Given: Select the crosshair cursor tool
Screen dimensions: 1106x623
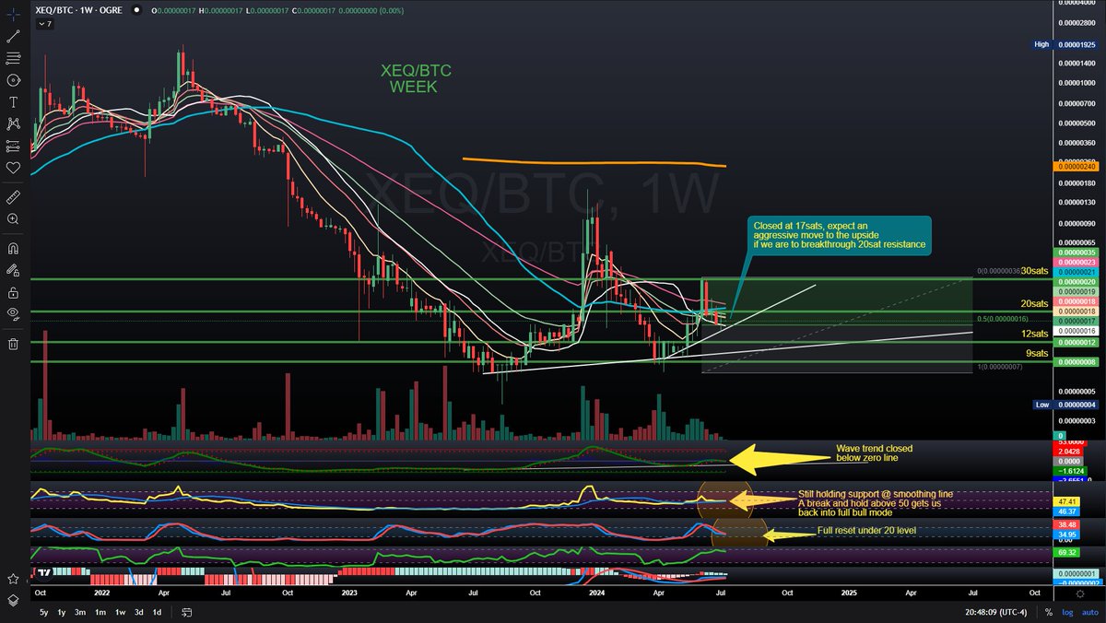Looking at the screenshot, I should point(13,17).
